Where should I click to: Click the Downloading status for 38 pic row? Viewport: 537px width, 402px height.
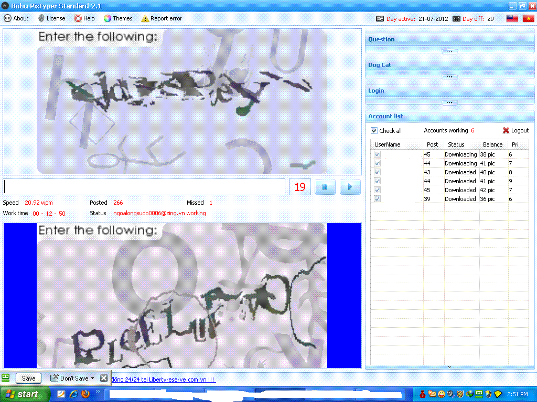pos(460,154)
